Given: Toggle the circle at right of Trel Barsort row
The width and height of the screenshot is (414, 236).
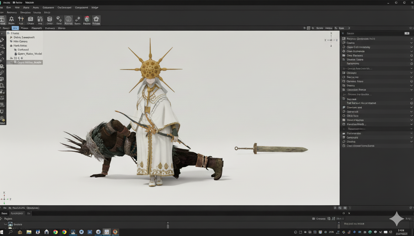Looking at the screenshot, I should 412,103.
